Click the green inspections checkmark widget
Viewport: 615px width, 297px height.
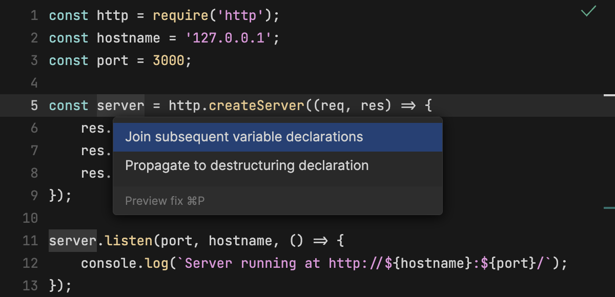588,11
